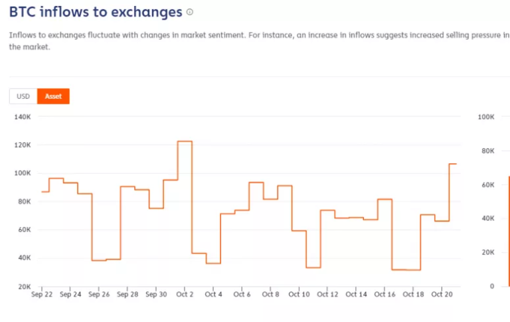Click the 140K y-axis label
This screenshot has height=322, width=510.
pyautogui.click(x=23, y=117)
